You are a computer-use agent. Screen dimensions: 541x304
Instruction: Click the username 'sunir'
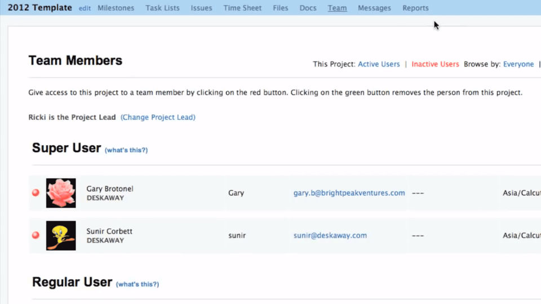(x=237, y=235)
